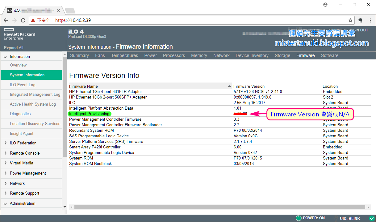Sort by Firmware Name column arrow

coord(229,86)
